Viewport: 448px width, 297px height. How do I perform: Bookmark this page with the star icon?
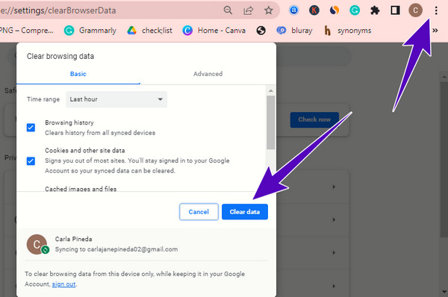click(268, 10)
